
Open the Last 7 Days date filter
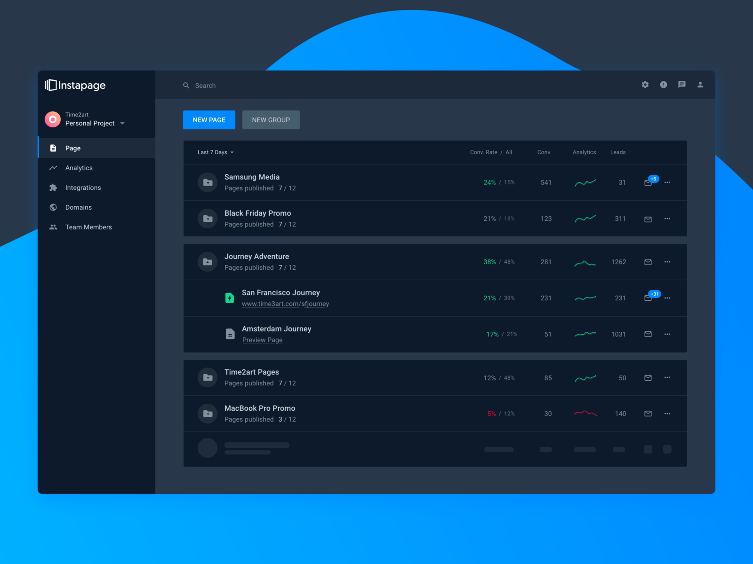pyautogui.click(x=216, y=152)
